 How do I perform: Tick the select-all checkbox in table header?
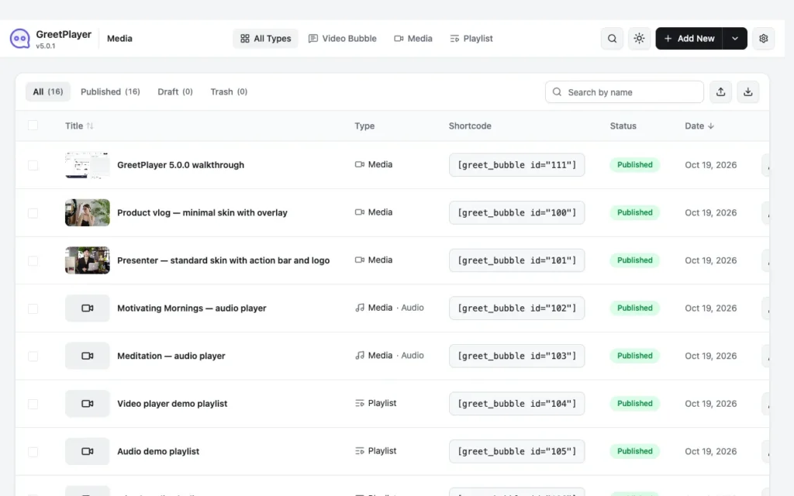pos(33,126)
